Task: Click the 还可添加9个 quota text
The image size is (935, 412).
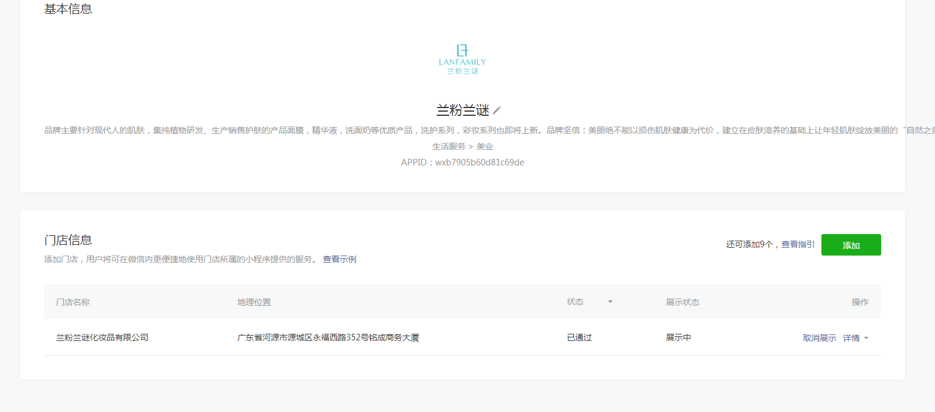Action: pos(750,244)
